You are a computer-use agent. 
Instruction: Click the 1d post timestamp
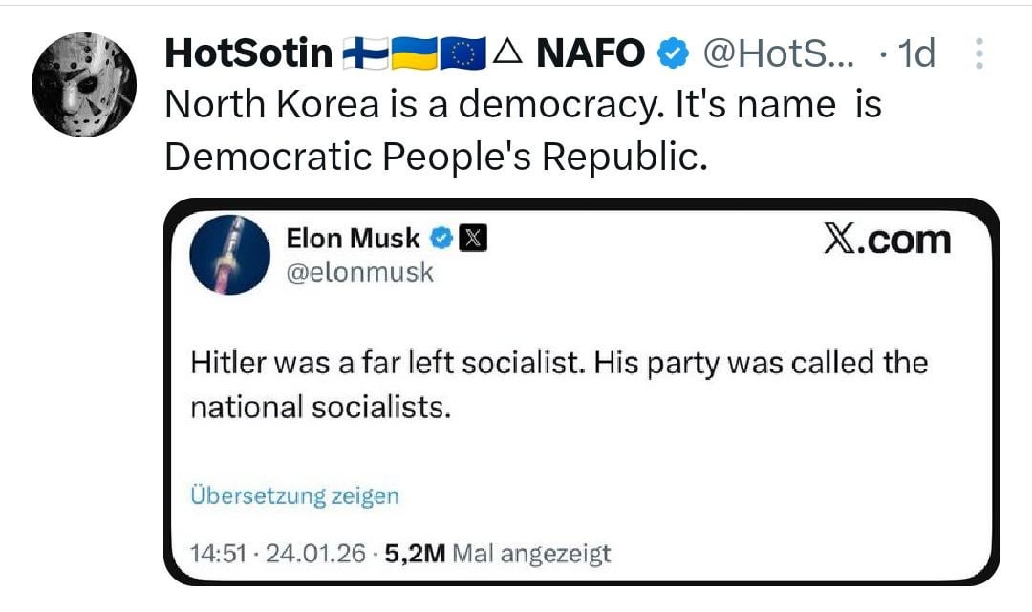click(x=916, y=54)
